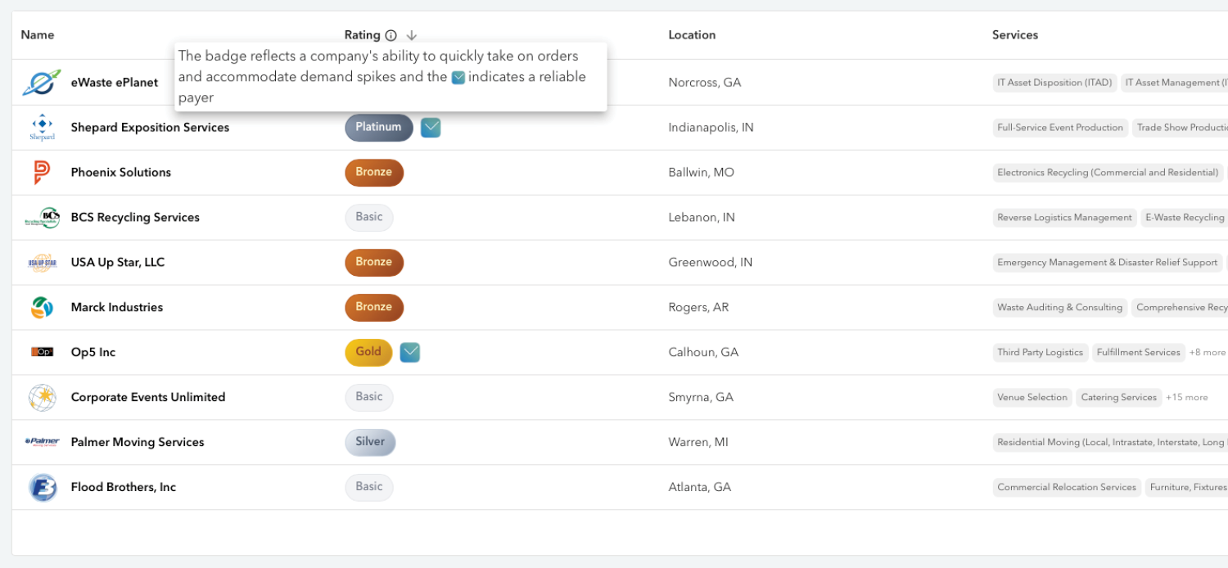Click the Palmer Moving Services logo
The image size is (1228, 568).
42,442
